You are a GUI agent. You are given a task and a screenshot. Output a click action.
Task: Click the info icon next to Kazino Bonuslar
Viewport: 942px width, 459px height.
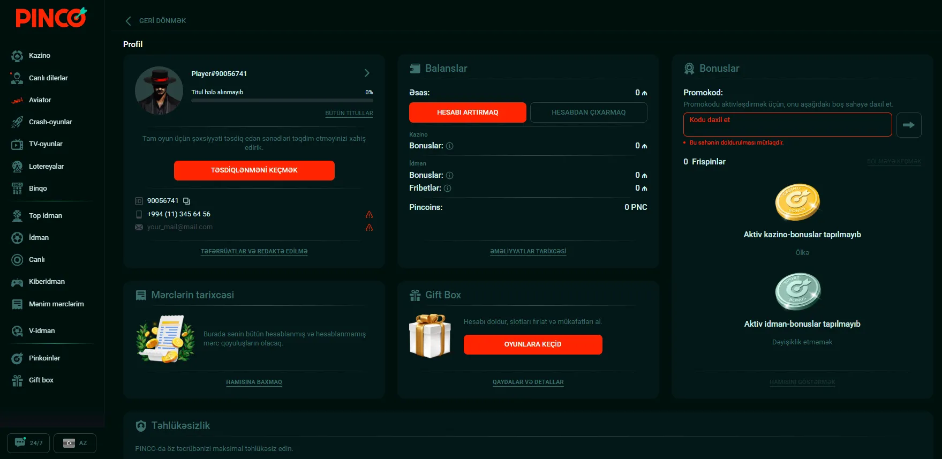[450, 146]
